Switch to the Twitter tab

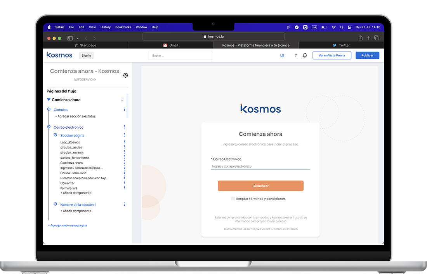pos(341,45)
